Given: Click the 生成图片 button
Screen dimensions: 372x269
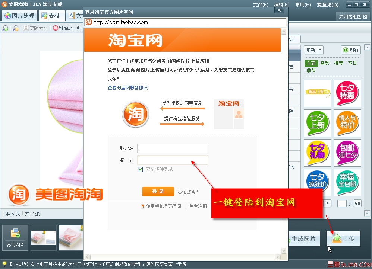Looking at the screenshot, I should point(304,239).
